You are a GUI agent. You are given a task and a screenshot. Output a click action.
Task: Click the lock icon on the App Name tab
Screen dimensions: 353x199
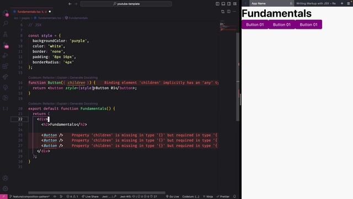tap(291, 3)
